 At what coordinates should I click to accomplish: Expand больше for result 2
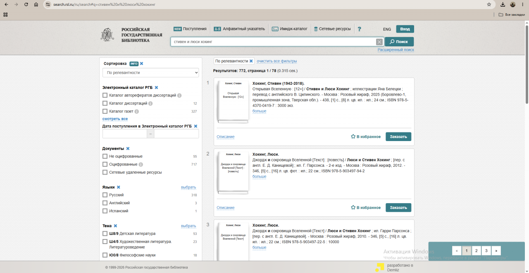click(259, 177)
